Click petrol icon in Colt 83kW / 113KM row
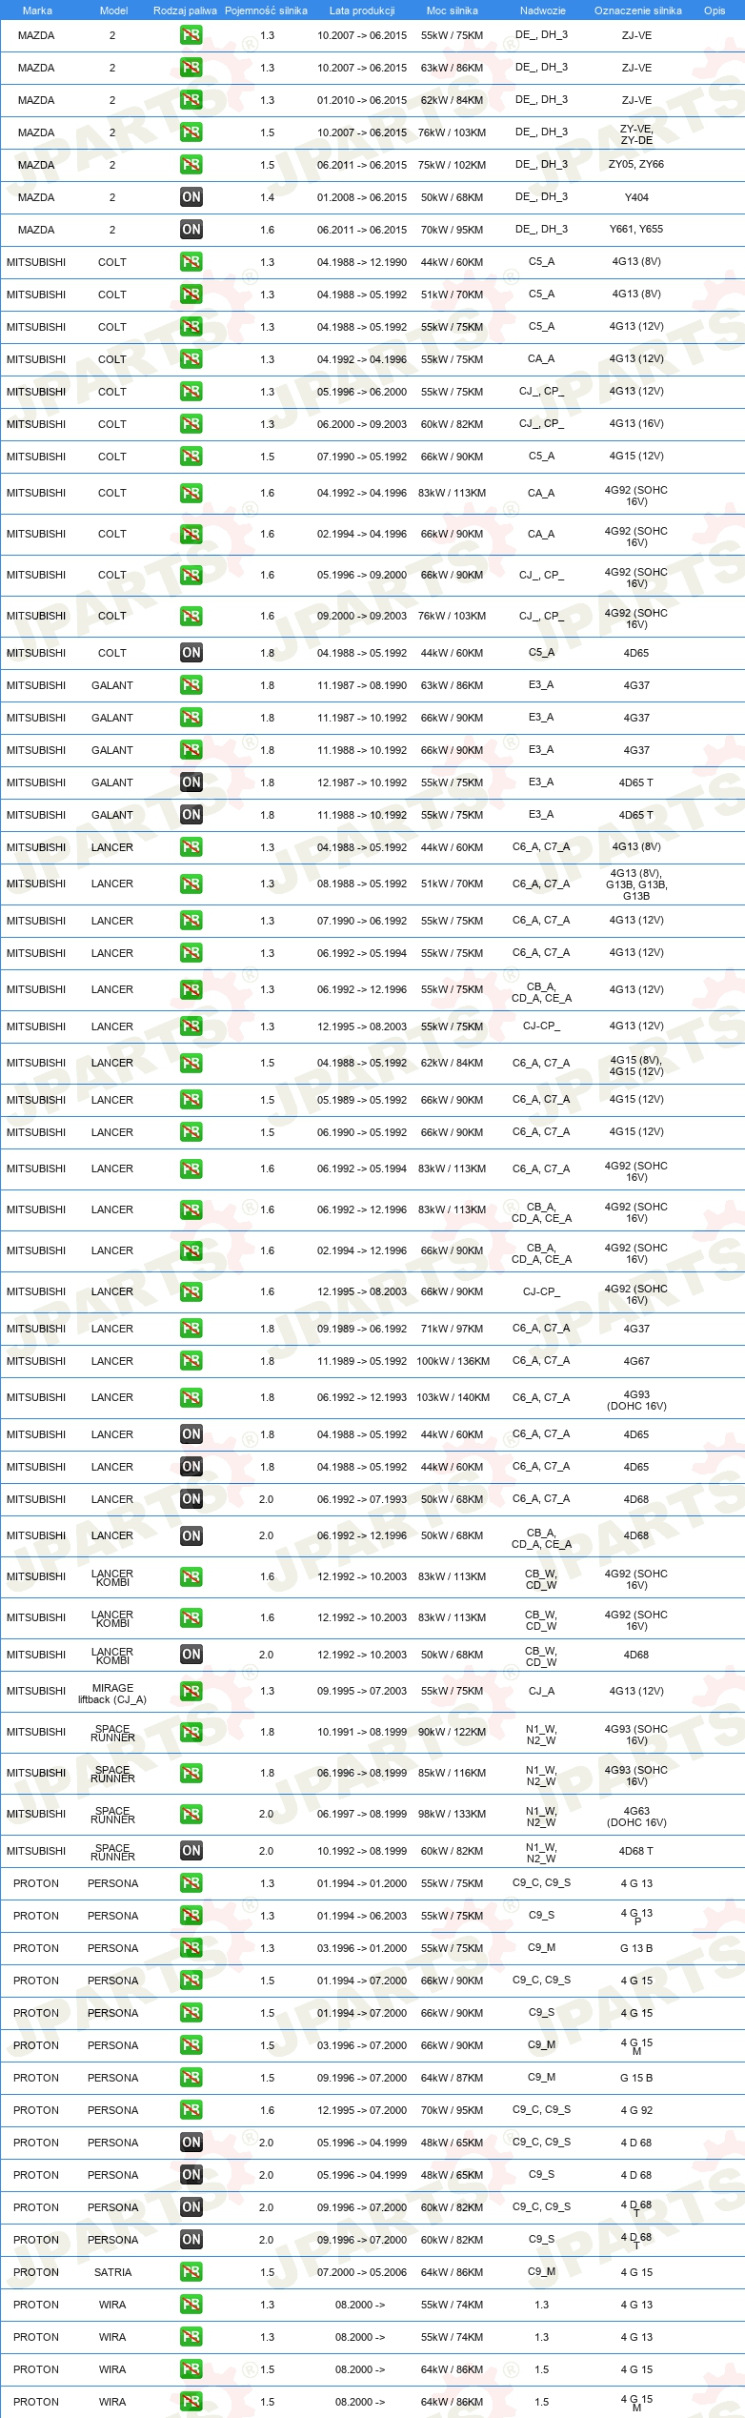The height and width of the screenshot is (2418, 745). click(x=191, y=494)
